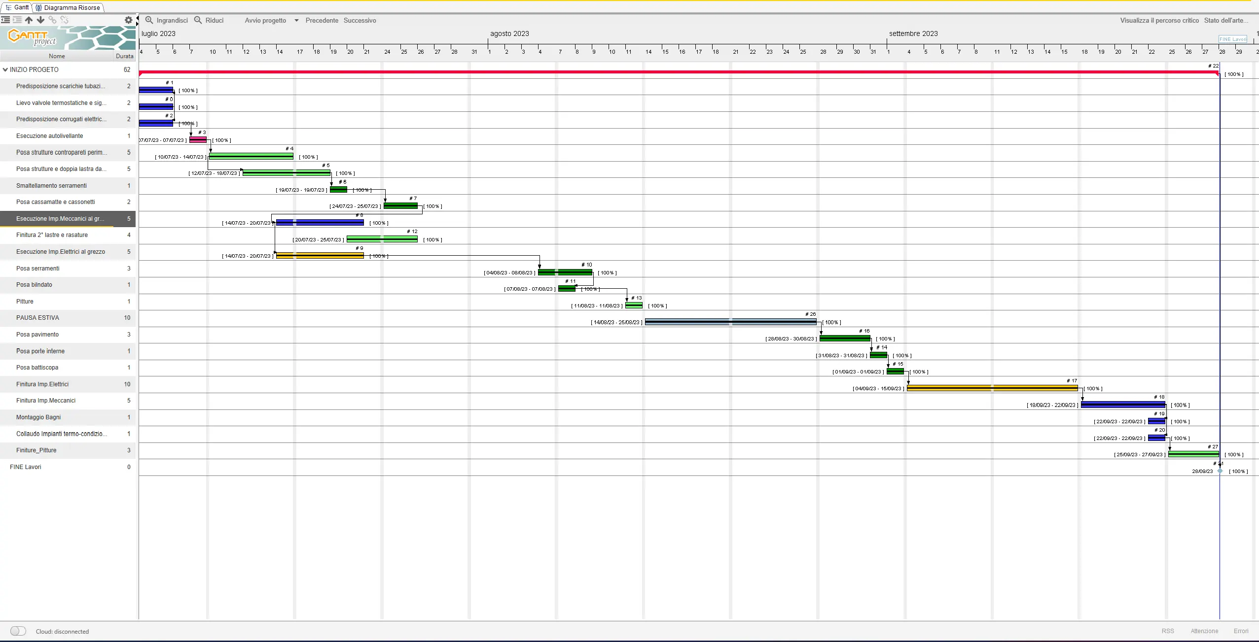Click Visualizza il percorso critico
The height and width of the screenshot is (642, 1259).
tap(1159, 21)
